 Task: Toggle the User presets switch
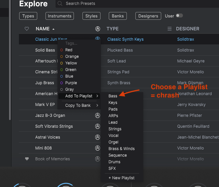click(x=179, y=16)
